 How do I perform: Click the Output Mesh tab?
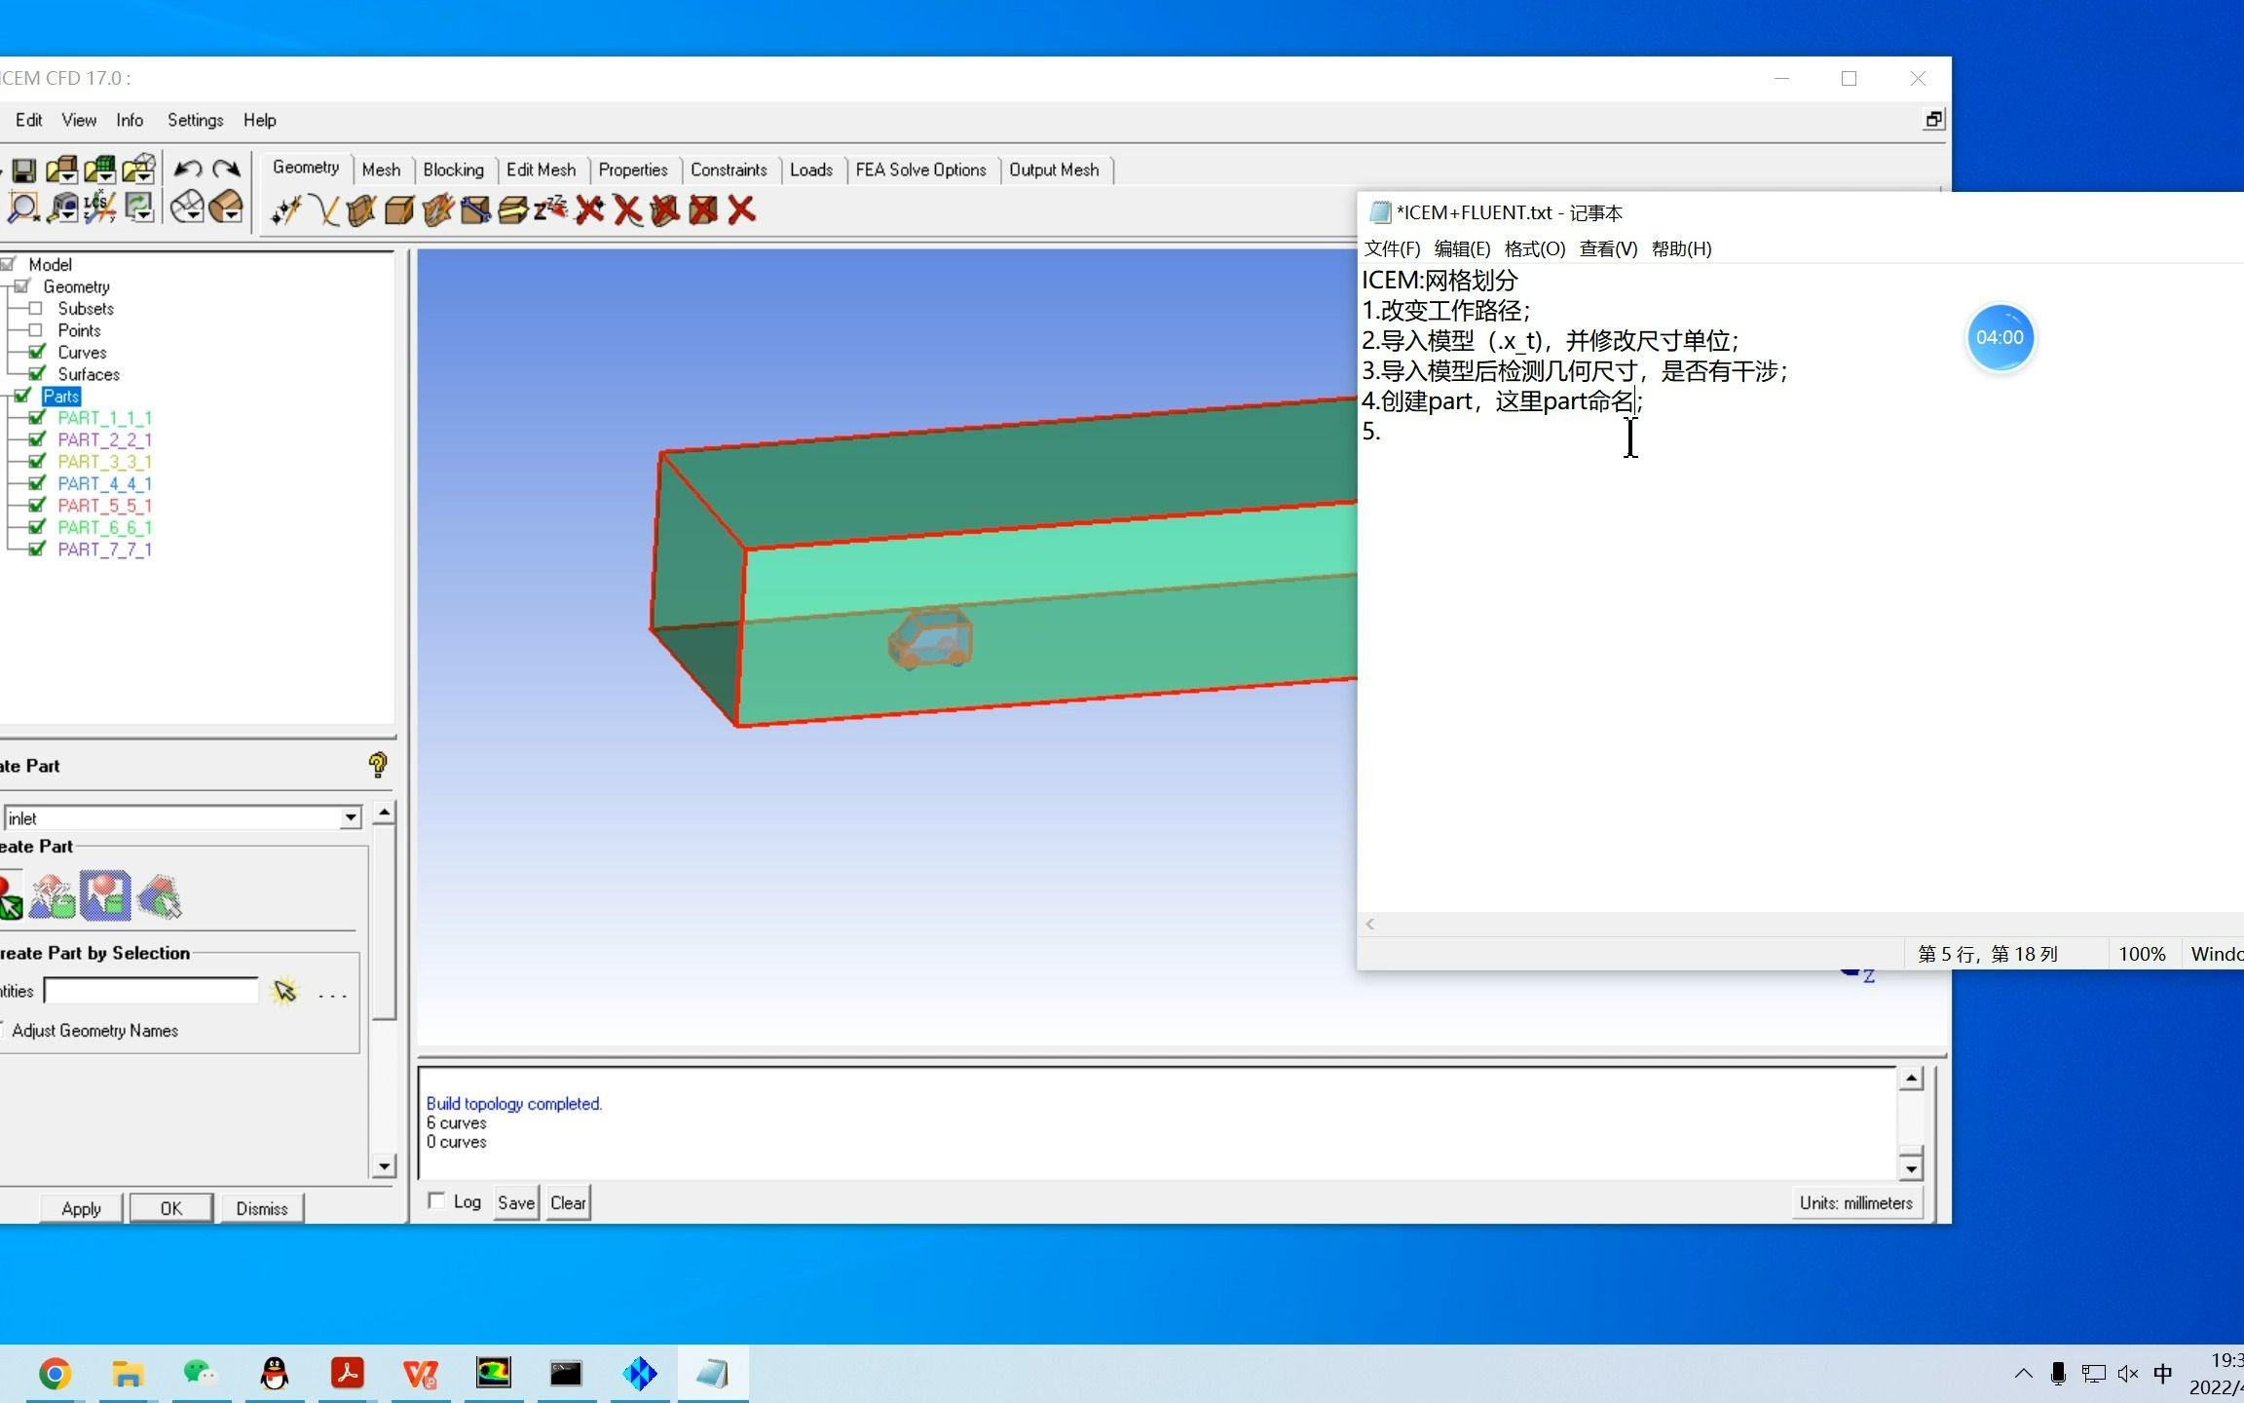(x=1054, y=169)
